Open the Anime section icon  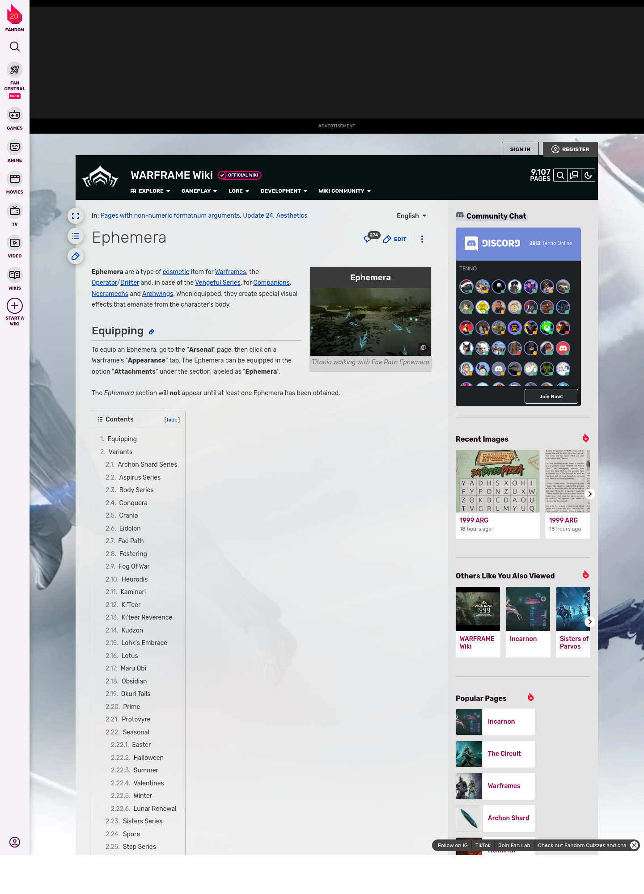coord(15,147)
